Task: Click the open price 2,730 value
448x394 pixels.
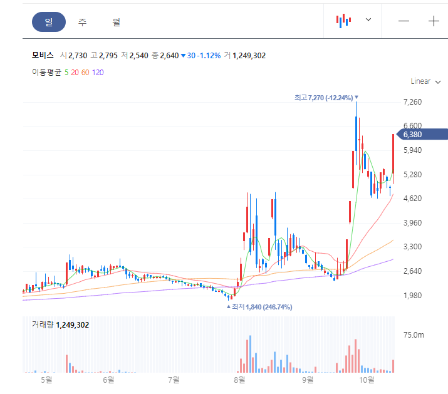Action: [78, 55]
